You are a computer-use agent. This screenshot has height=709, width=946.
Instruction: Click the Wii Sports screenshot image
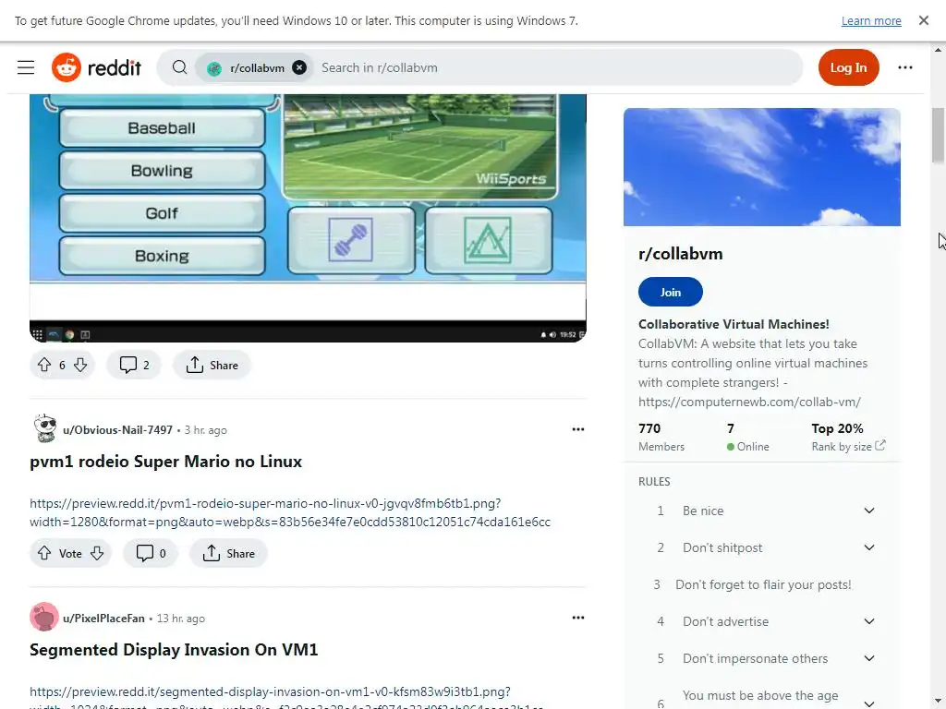308,218
